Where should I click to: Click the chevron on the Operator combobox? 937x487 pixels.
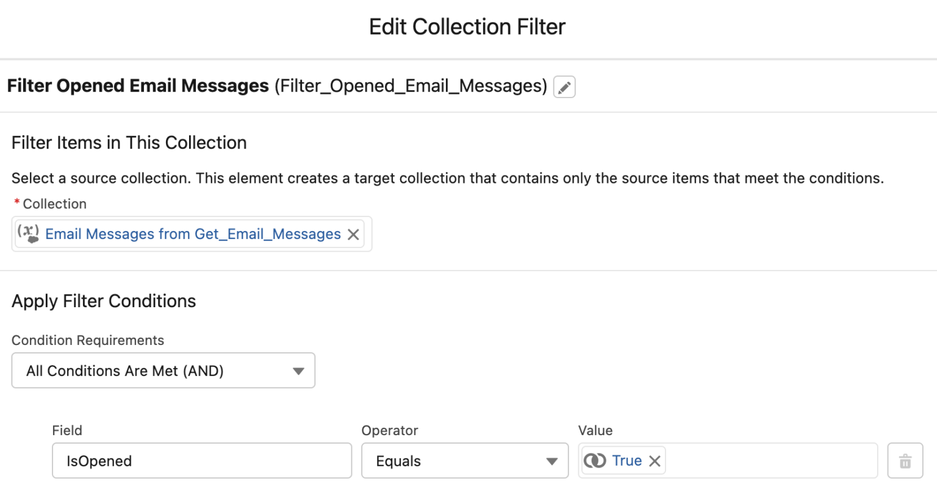click(x=551, y=461)
